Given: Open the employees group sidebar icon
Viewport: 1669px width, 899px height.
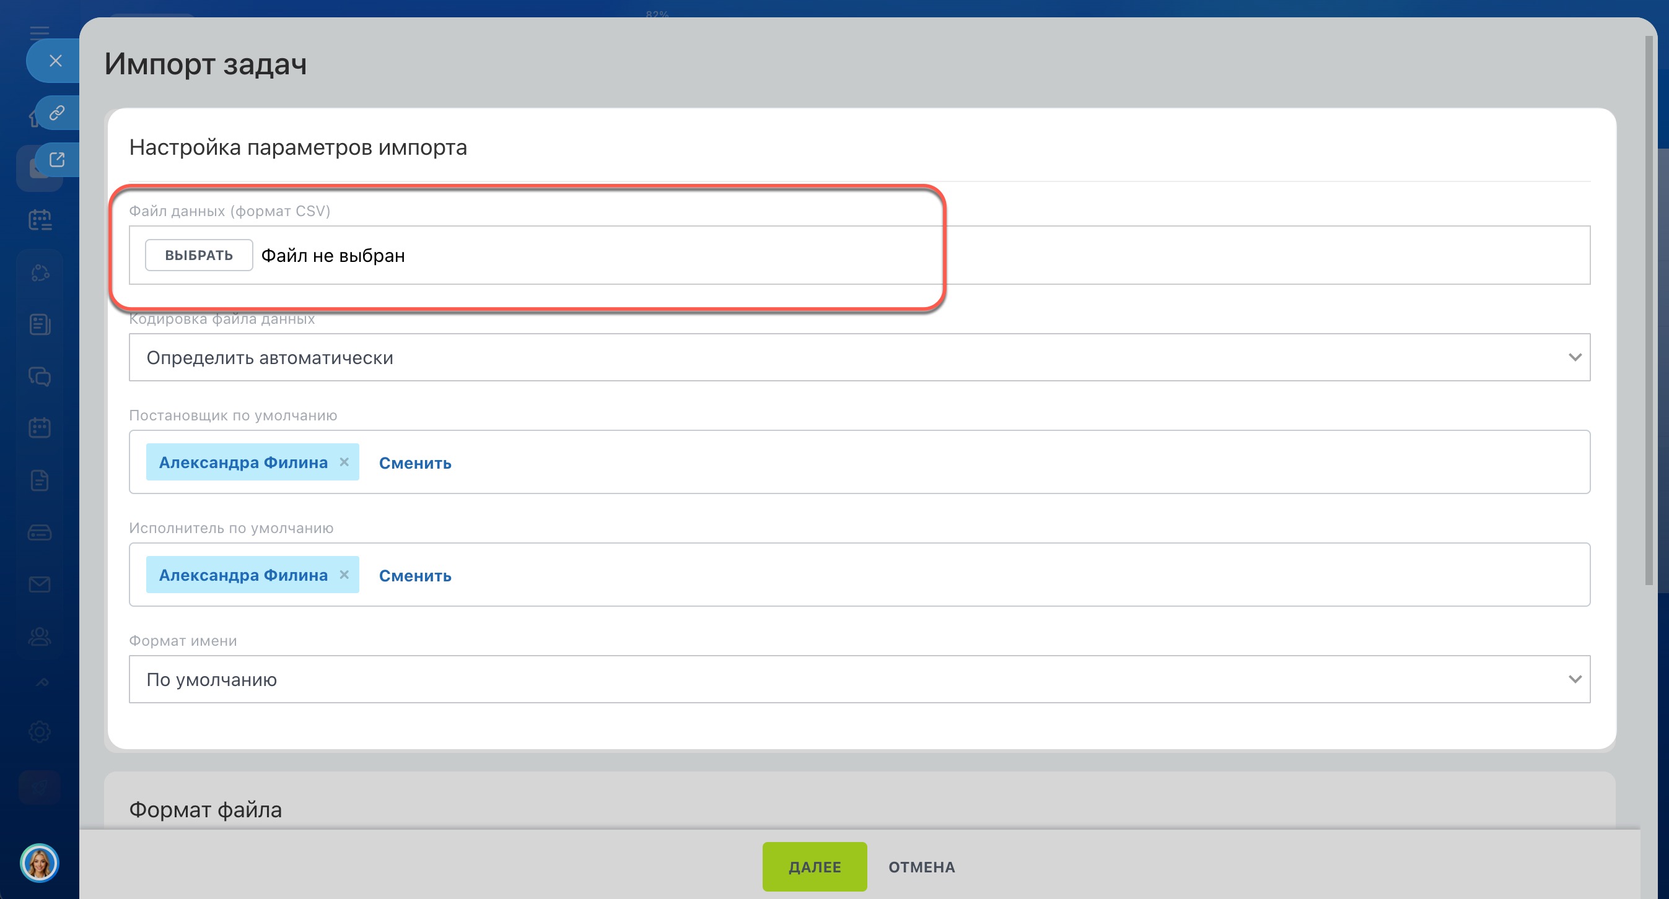Looking at the screenshot, I should coord(40,636).
